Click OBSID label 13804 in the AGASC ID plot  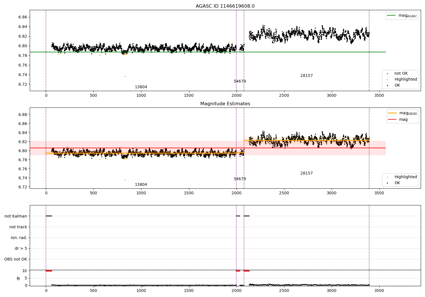click(x=141, y=87)
